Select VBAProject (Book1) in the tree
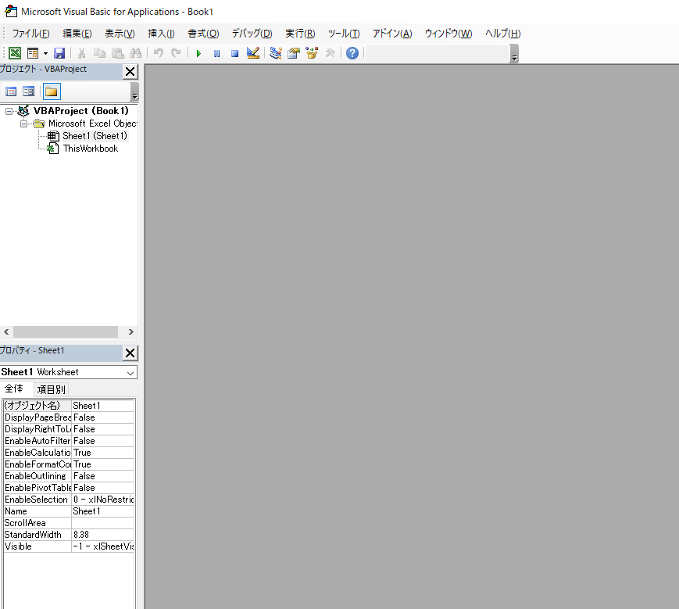The height and width of the screenshot is (609, 679). coord(81,111)
